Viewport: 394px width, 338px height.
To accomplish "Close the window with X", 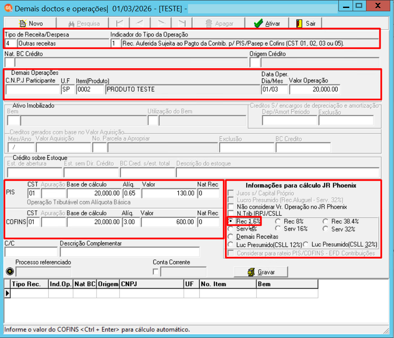I will tap(378, 5).
